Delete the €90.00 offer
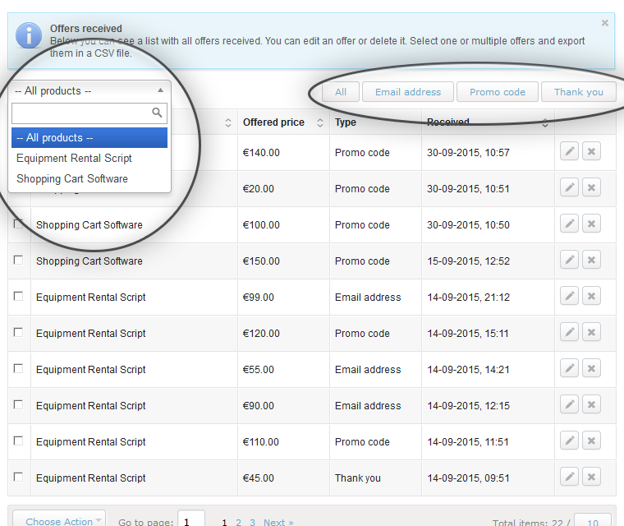624x526 pixels. [591, 405]
